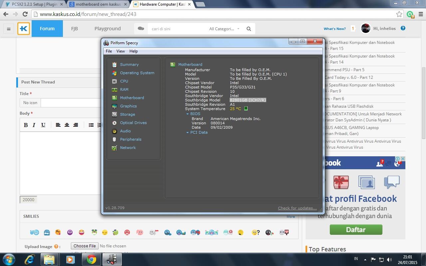
Task: Go back in Chrome
Action: tap(6, 14)
